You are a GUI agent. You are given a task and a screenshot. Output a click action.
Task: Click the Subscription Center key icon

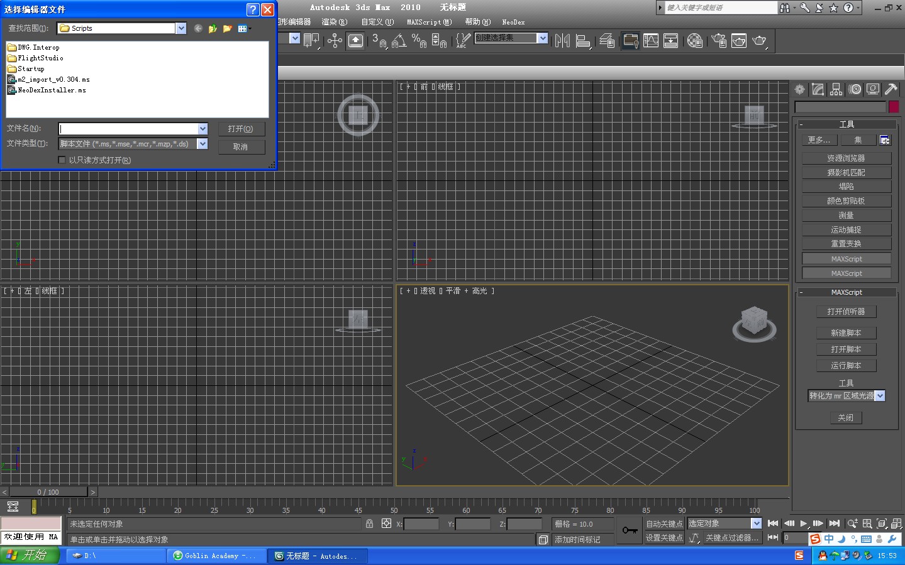pos(805,8)
